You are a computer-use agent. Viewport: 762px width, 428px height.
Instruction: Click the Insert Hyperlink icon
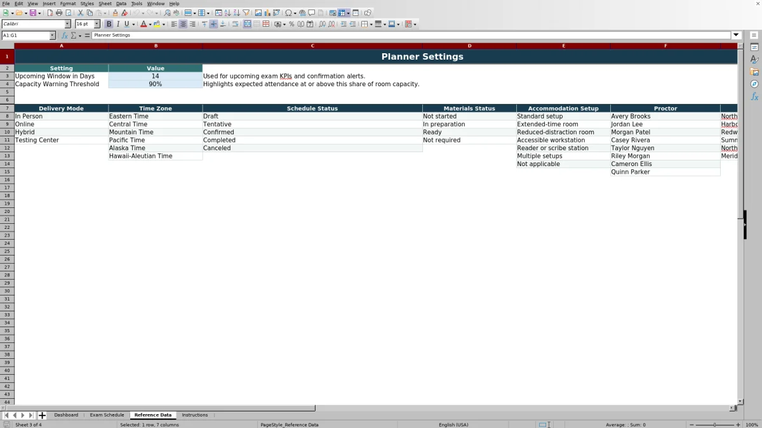point(302,13)
